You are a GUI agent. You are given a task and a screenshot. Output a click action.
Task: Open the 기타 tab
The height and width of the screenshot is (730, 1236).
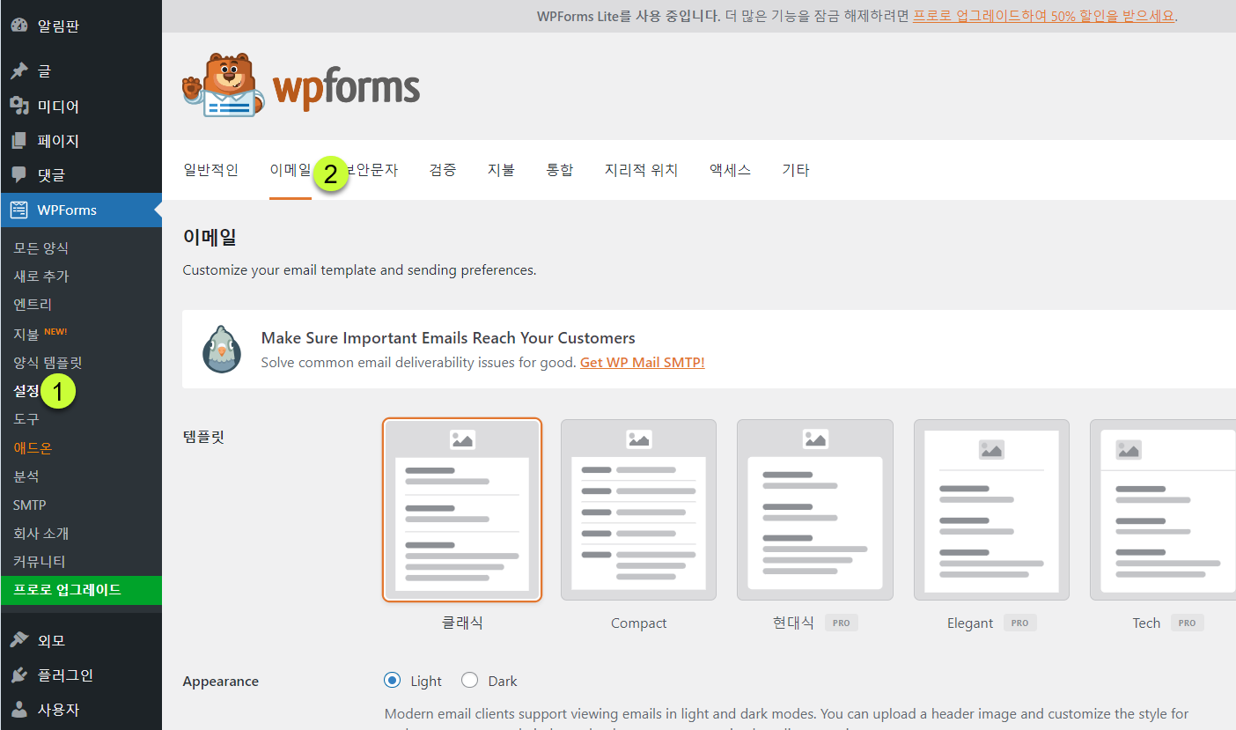(796, 170)
